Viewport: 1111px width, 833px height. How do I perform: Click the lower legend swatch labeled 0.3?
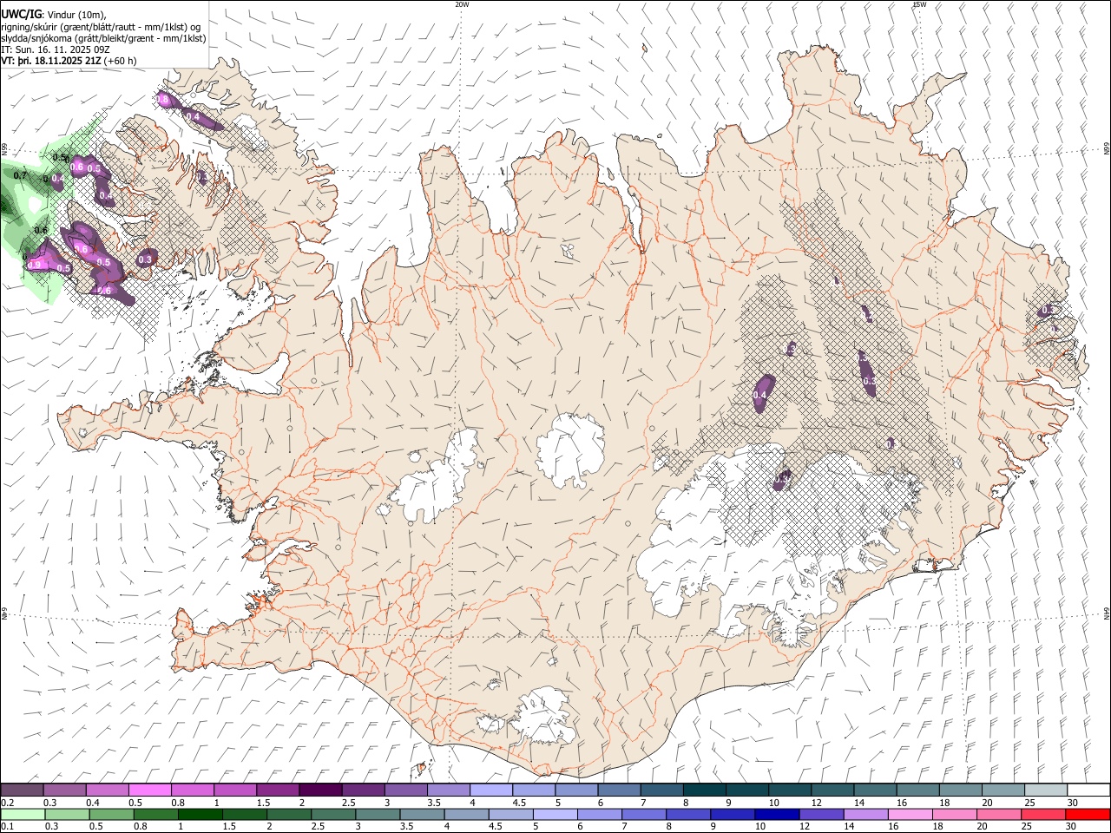point(67,814)
